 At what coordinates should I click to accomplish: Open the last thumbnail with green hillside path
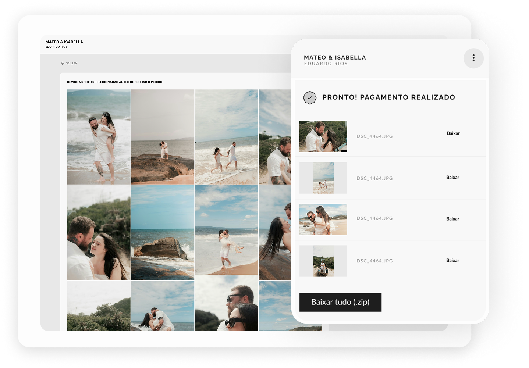pyautogui.click(x=323, y=261)
